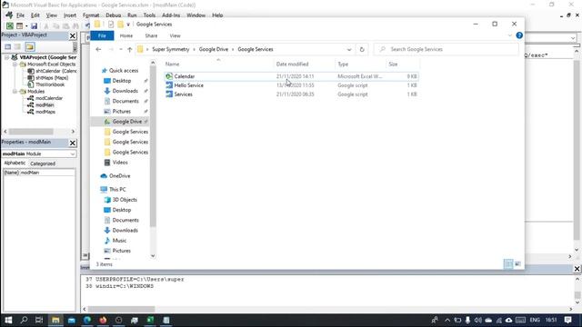Go up one folder level arrow

(x=129, y=49)
